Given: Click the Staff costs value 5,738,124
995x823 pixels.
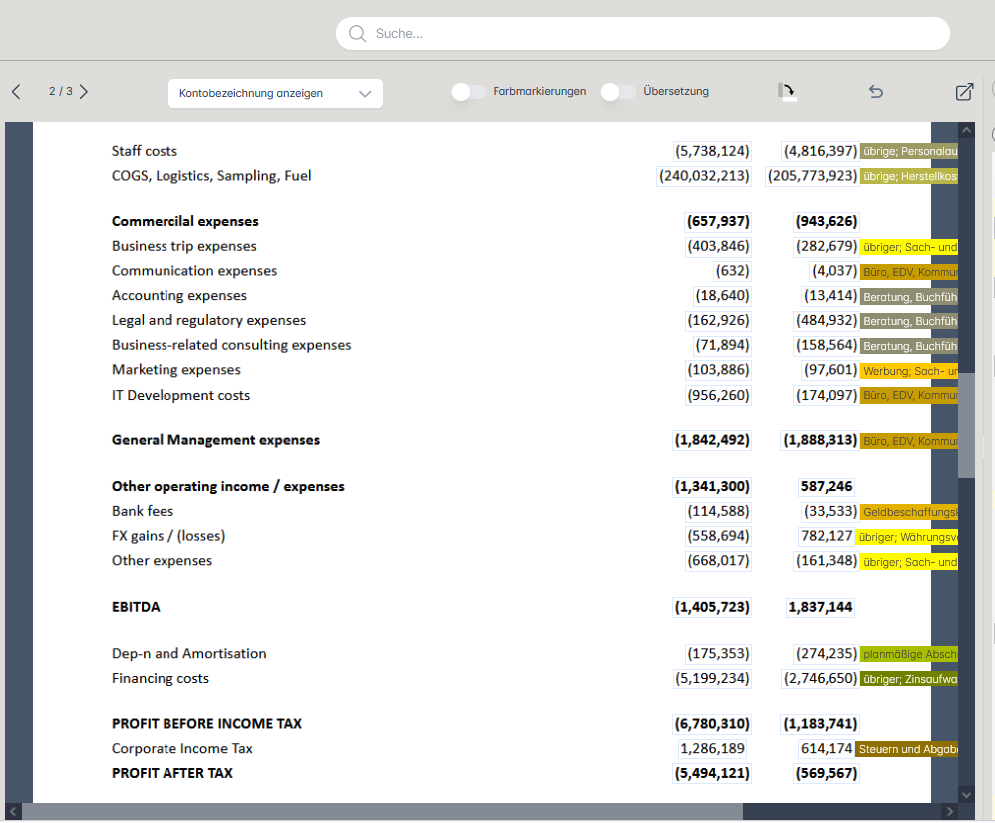Looking at the screenshot, I should (712, 151).
